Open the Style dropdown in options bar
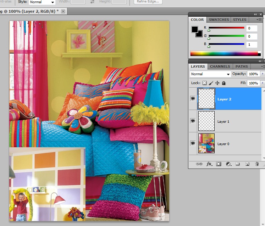The image size is (265, 226). point(42,2)
